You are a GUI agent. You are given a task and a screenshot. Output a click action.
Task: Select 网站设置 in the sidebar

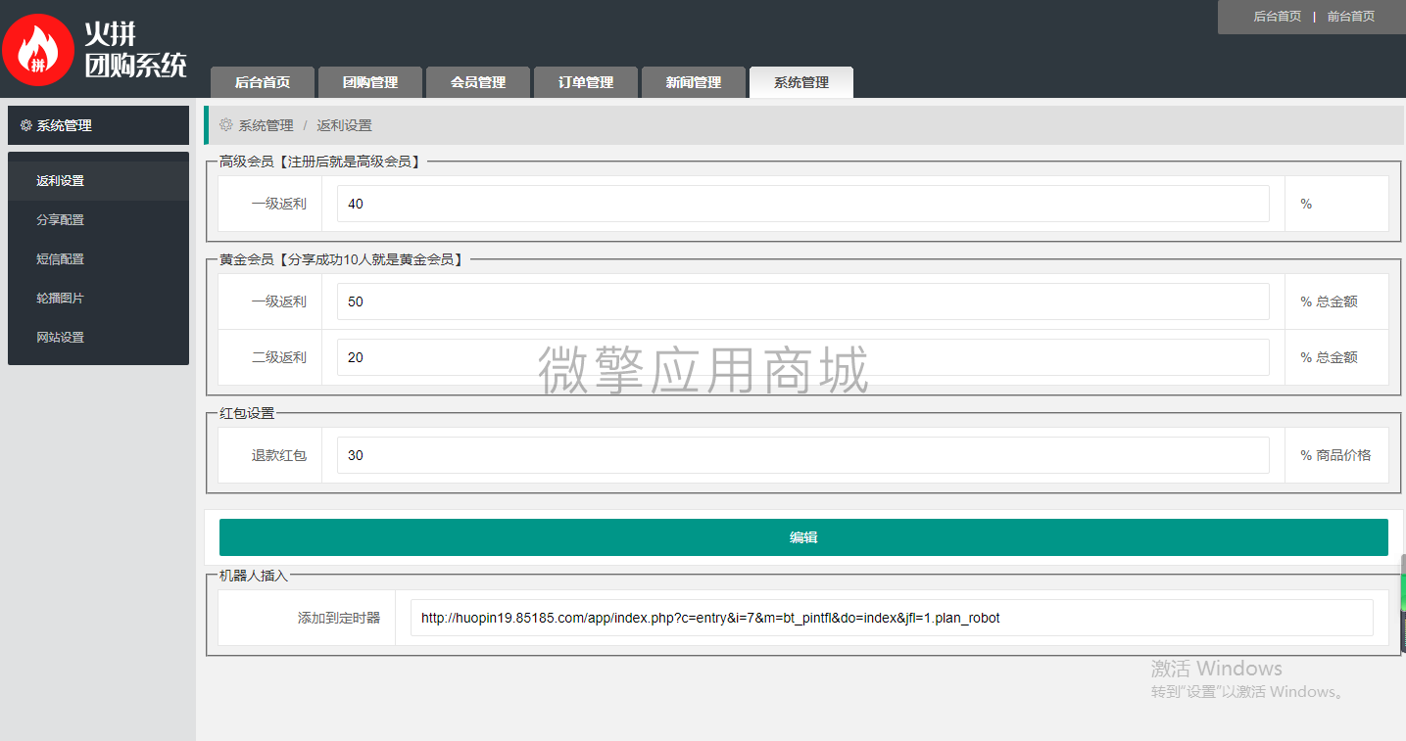tap(98, 338)
